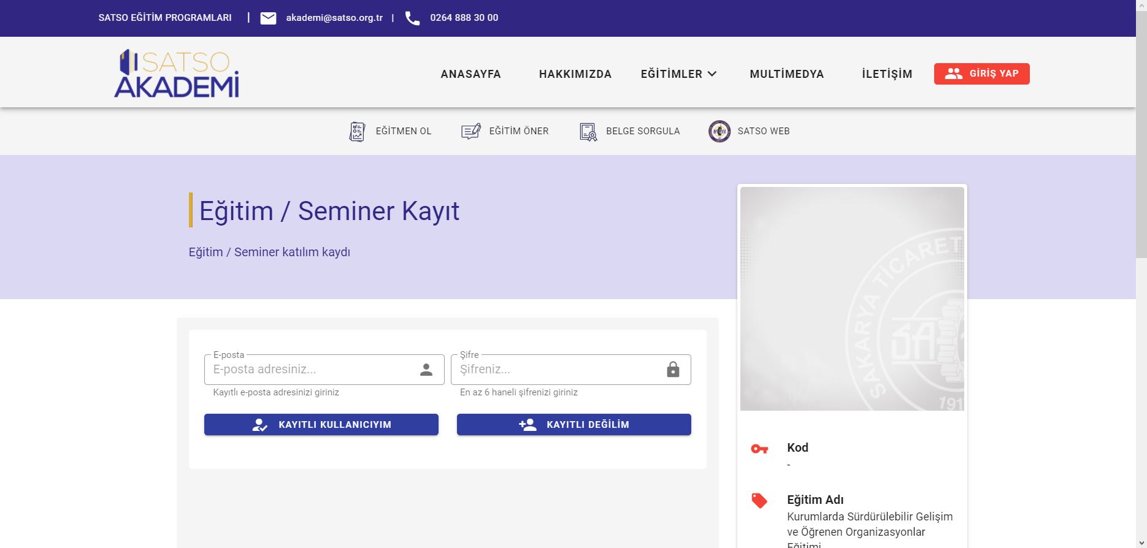Screen dimensions: 1147x548
Task: Go to Hakkımızda page
Action: 575,74
